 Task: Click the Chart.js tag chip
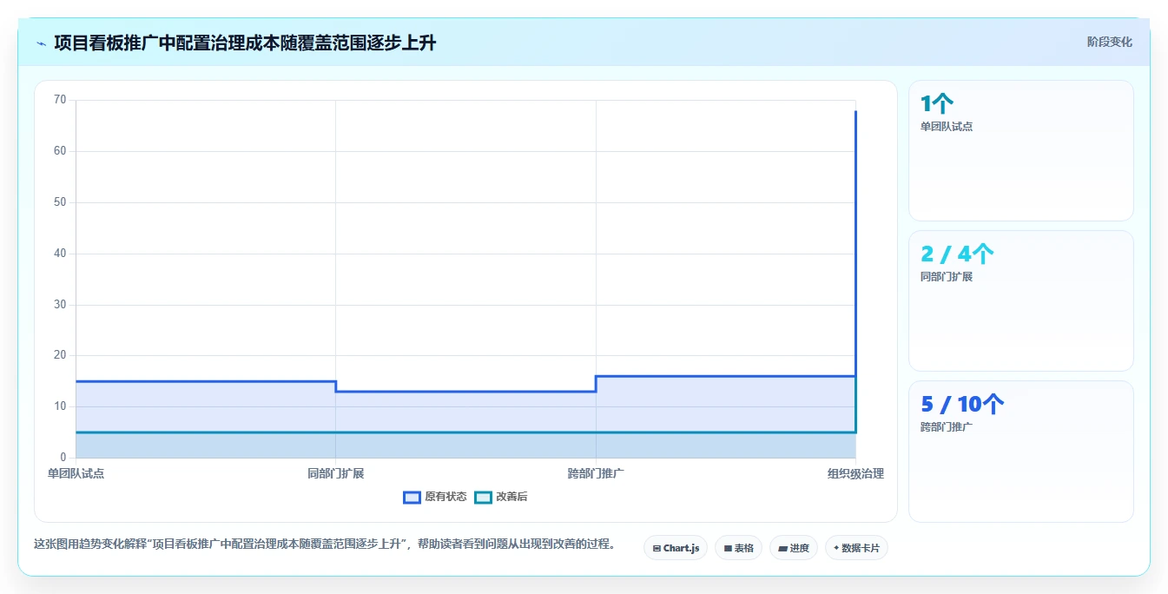tap(676, 548)
